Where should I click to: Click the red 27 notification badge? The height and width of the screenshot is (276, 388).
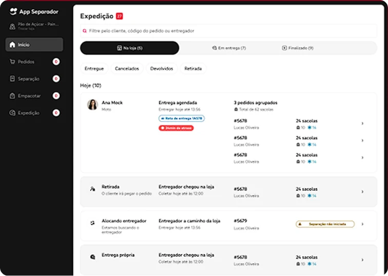coord(120,16)
